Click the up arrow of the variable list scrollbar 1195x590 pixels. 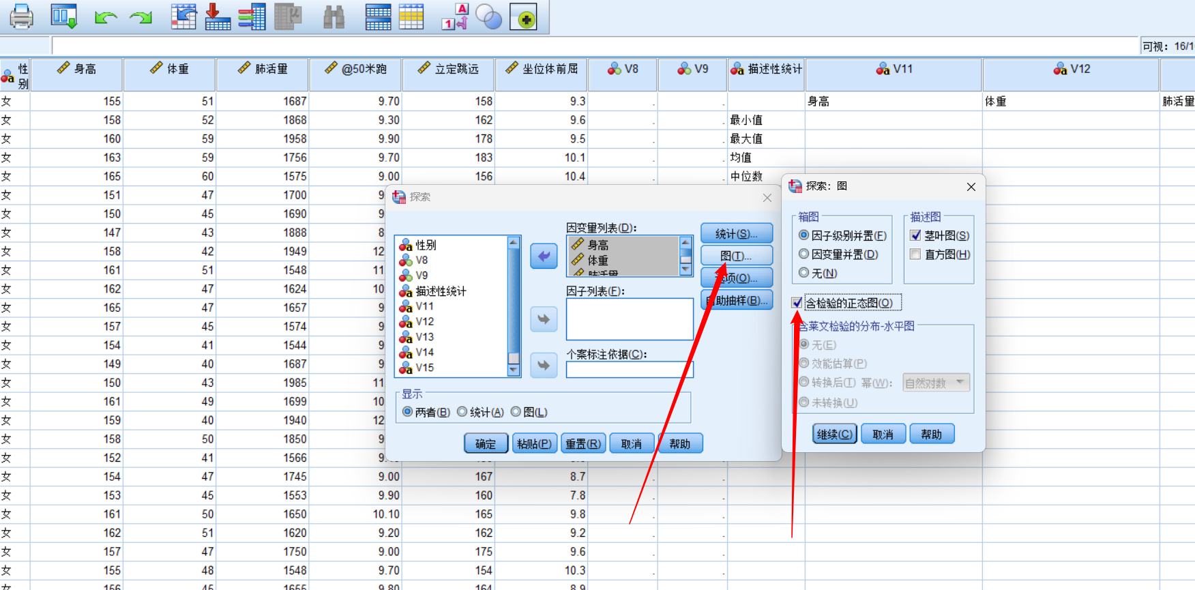tap(514, 242)
